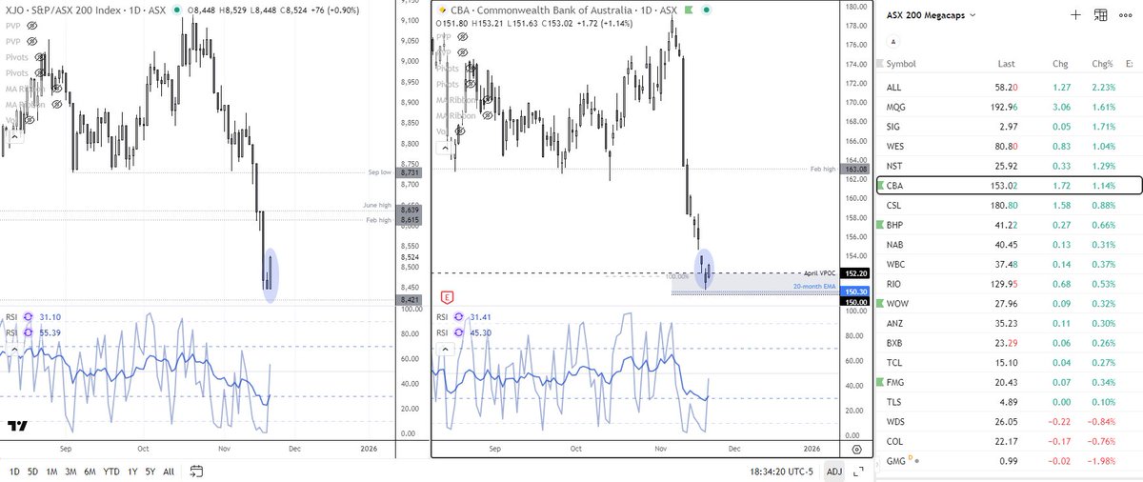Click market status dot in XJO title

(x=175, y=10)
